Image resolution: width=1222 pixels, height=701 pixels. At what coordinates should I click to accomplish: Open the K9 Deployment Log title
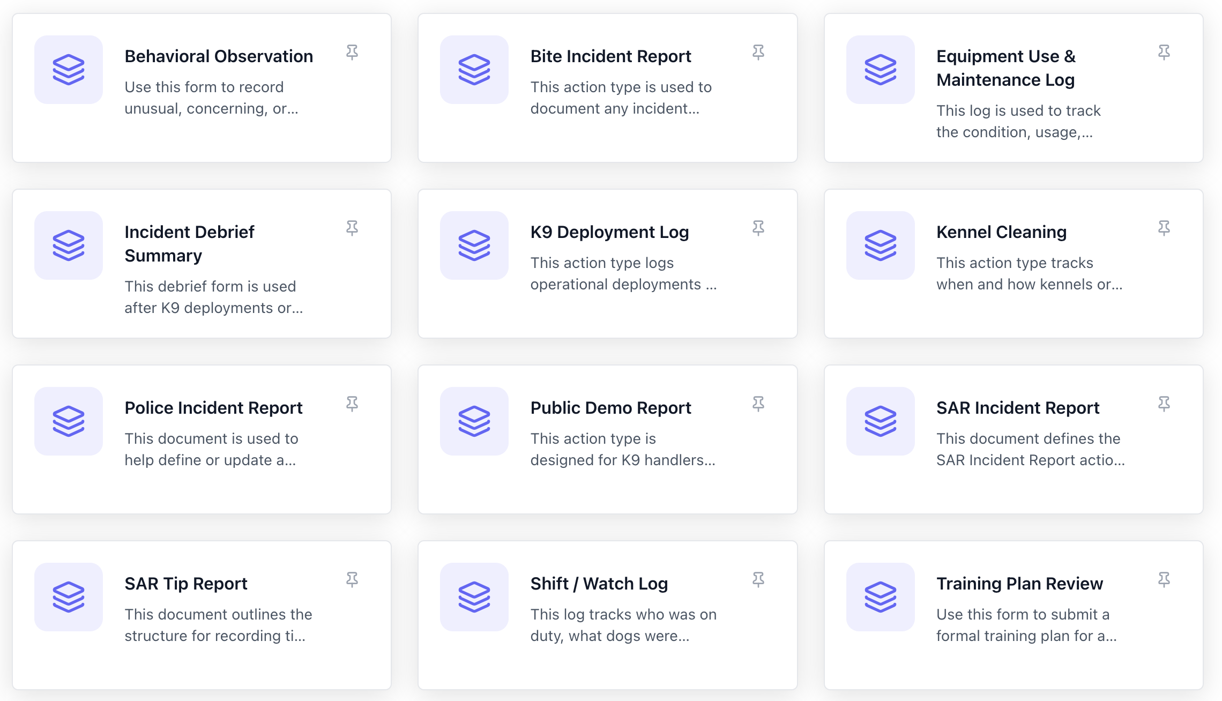click(609, 232)
